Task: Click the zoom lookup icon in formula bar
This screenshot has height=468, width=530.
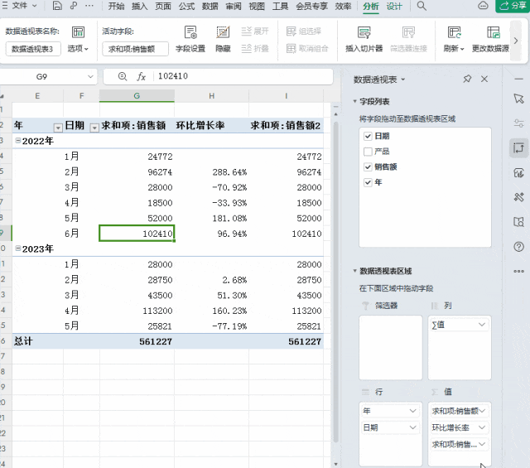Action: (x=123, y=76)
